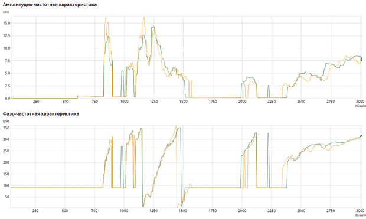Click the 150 label on phase y-axis
366x219 pixels.
click(6, 174)
